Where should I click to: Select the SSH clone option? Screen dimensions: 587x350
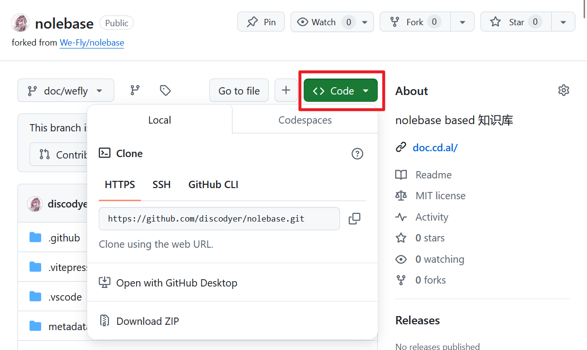coord(161,185)
